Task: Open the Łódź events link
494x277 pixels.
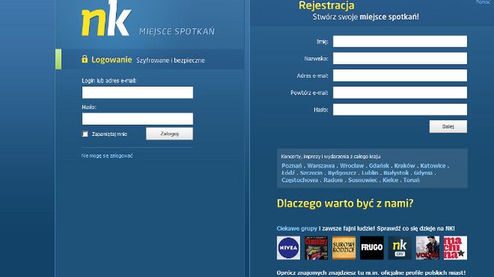Action: [x=288, y=173]
